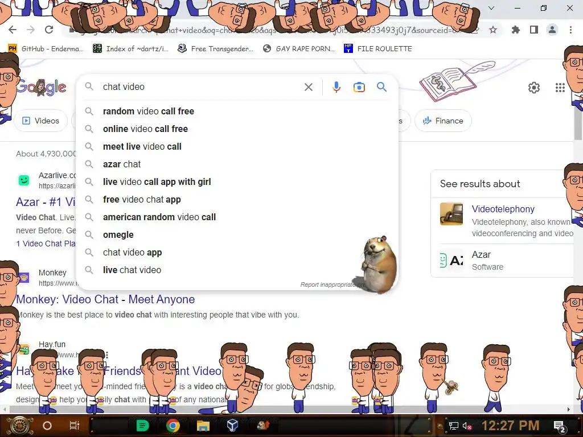
Task: Choose suggestion 'random video call free'
Action: click(x=237, y=111)
